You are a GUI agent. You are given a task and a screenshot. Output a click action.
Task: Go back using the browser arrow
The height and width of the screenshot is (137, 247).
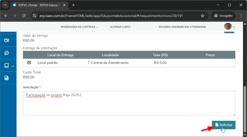click(6, 16)
